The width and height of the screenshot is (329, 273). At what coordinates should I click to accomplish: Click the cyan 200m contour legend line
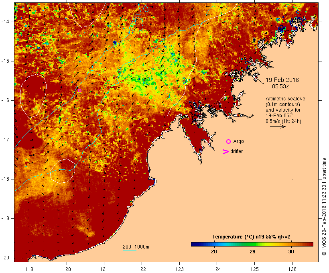click(x=130, y=251)
